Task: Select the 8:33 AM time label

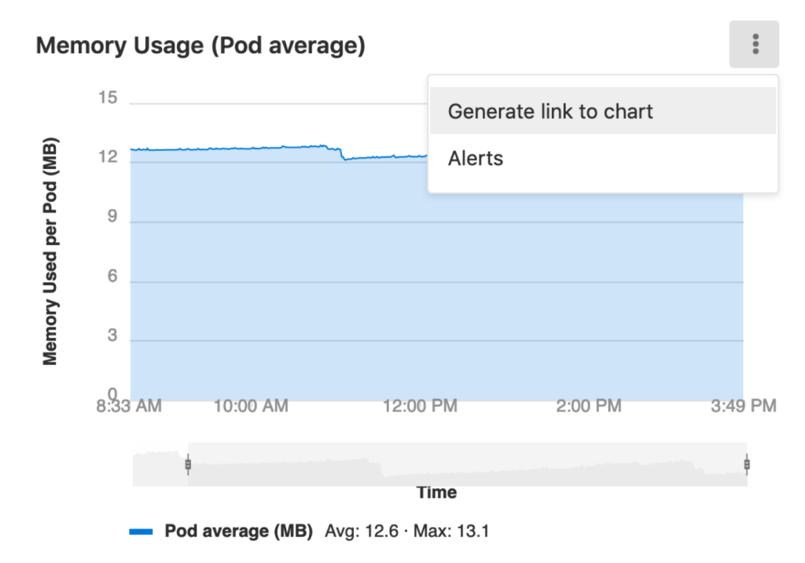Action: pyautogui.click(x=128, y=408)
